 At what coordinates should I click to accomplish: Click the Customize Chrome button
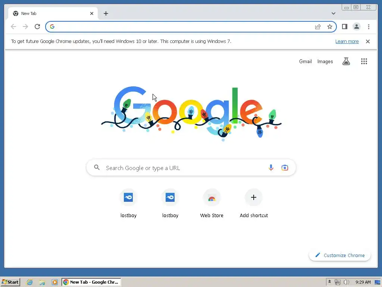click(340, 255)
